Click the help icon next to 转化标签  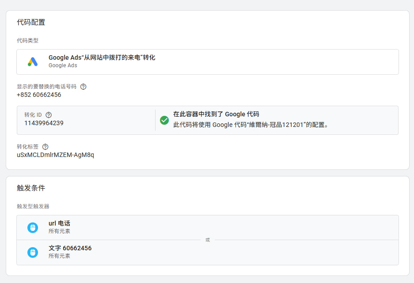click(x=45, y=147)
